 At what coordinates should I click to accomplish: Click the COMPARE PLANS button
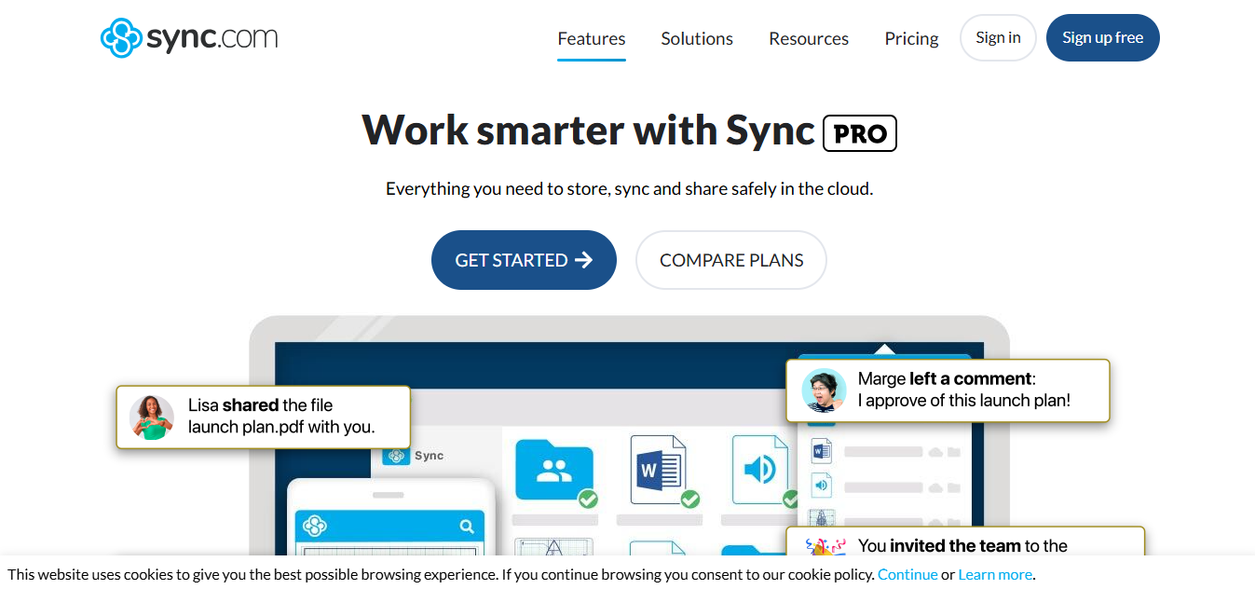pyautogui.click(x=731, y=260)
